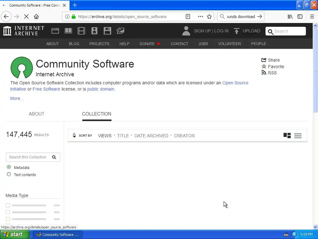Stop loading the page

(x=26, y=17)
